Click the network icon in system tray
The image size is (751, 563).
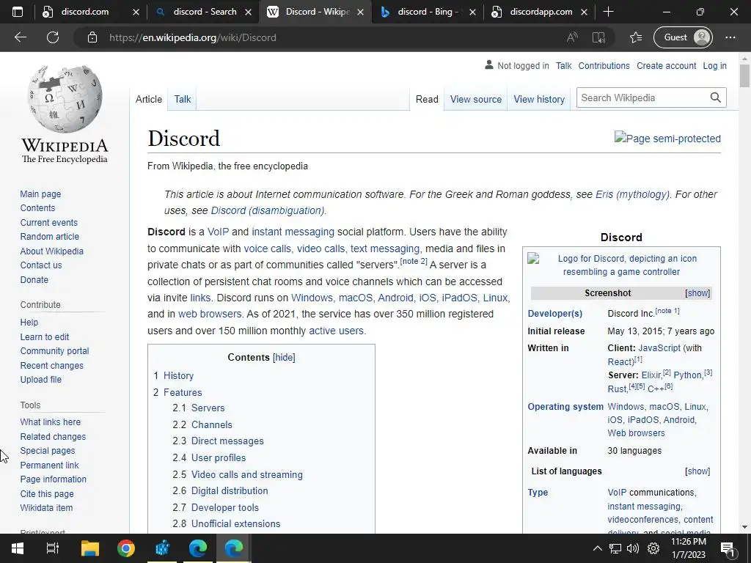click(x=615, y=548)
